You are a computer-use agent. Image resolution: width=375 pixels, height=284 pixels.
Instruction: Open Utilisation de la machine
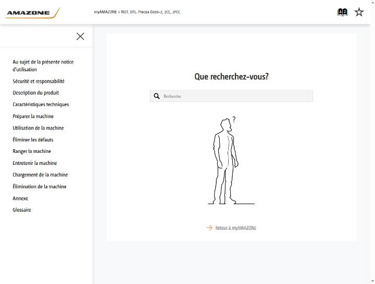[x=38, y=128]
